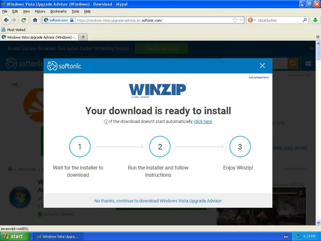Bookmark this page with the star icon
Viewport: 321px width, 241px height.
point(234,20)
